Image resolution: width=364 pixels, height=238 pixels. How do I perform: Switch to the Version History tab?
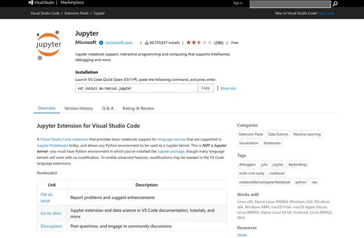(78, 108)
